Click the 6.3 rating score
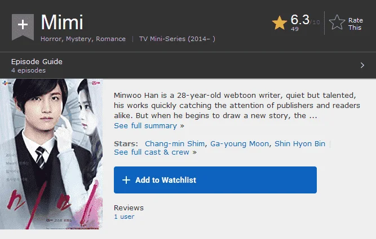The height and width of the screenshot is (239, 376). coord(300,20)
